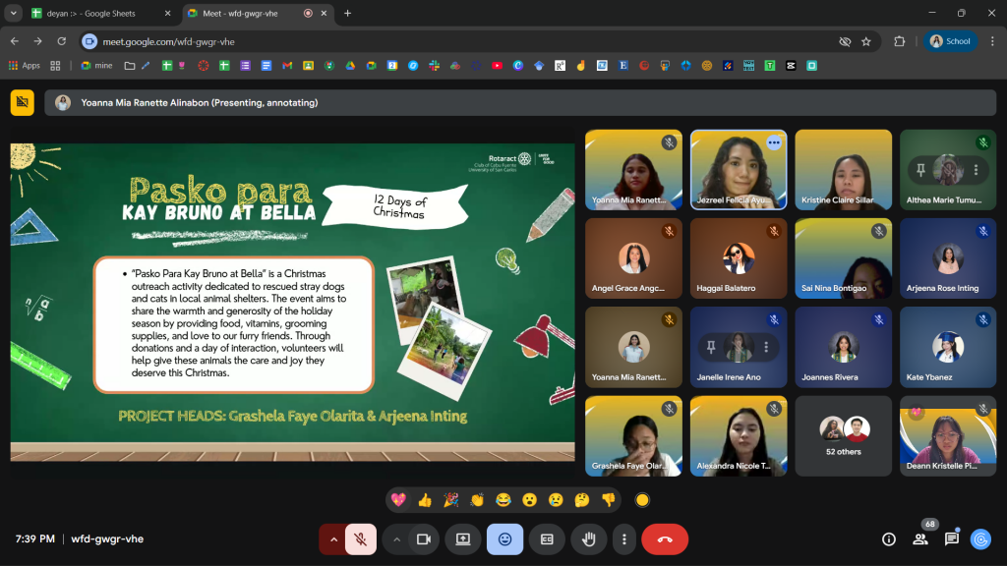1007x566 pixels.
Task: Turn on closed captions
Action: 547,538
